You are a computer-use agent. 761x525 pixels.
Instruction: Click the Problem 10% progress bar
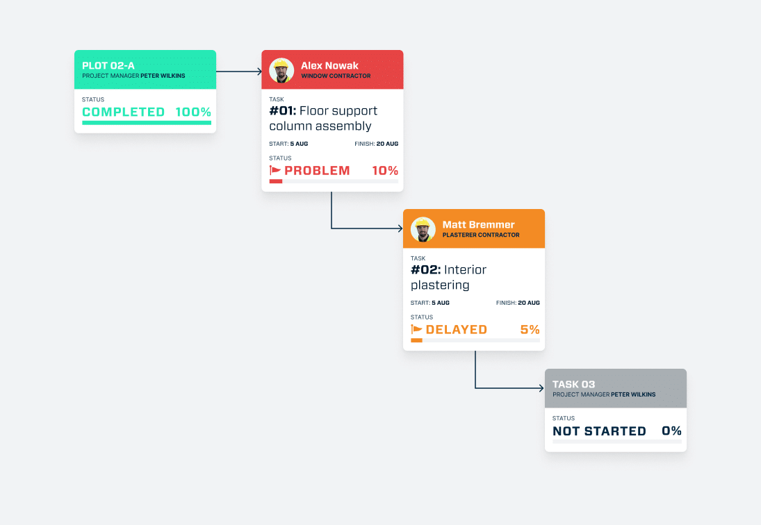333,181
